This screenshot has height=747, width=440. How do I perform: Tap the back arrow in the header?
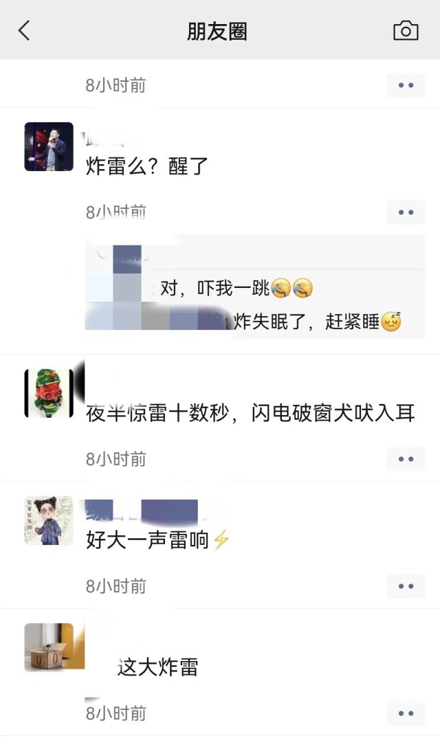24,31
